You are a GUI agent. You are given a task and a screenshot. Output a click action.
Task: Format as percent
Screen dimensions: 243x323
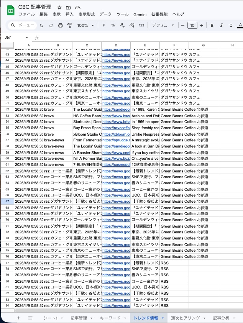pos(113,25)
